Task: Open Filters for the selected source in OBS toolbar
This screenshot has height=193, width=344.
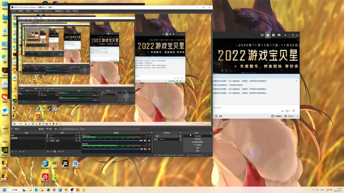Action: (x=49, y=129)
